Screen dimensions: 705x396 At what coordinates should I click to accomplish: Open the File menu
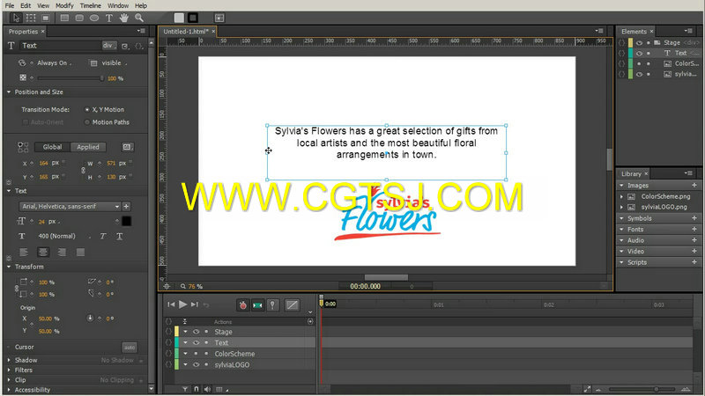coord(10,5)
